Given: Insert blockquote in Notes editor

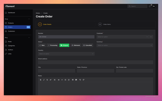Looking at the screenshot, I should (x=58, y=80).
